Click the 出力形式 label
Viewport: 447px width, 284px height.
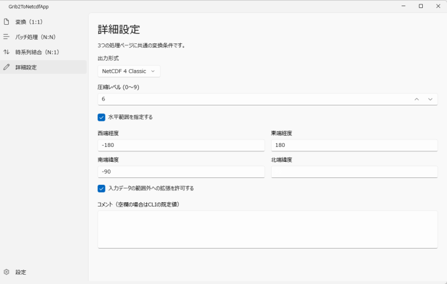coord(108,58)
